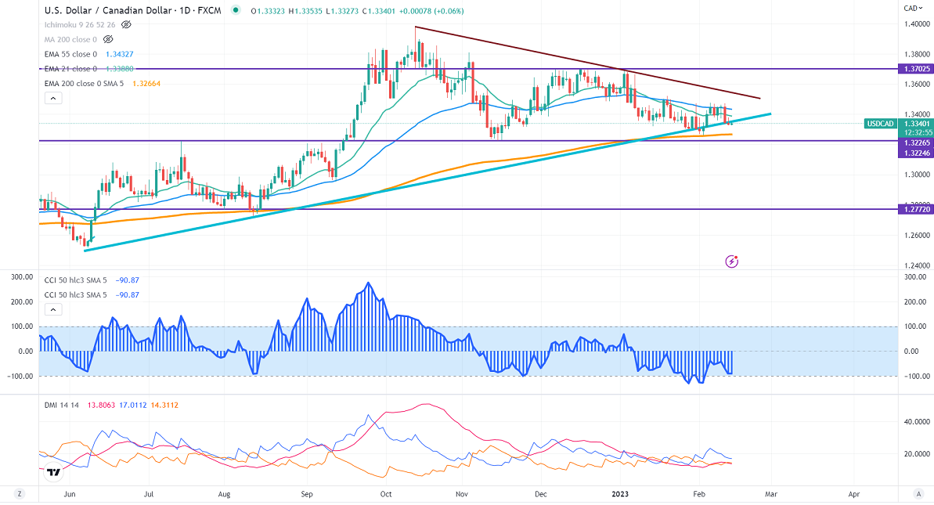Collapse the indicator legend with chevron button

53,99
